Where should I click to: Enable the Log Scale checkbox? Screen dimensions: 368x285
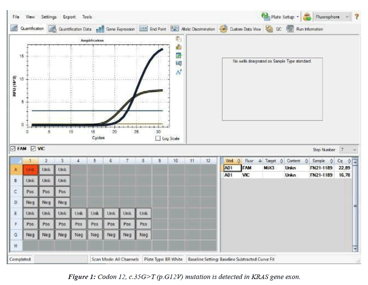tap(158, 139)
